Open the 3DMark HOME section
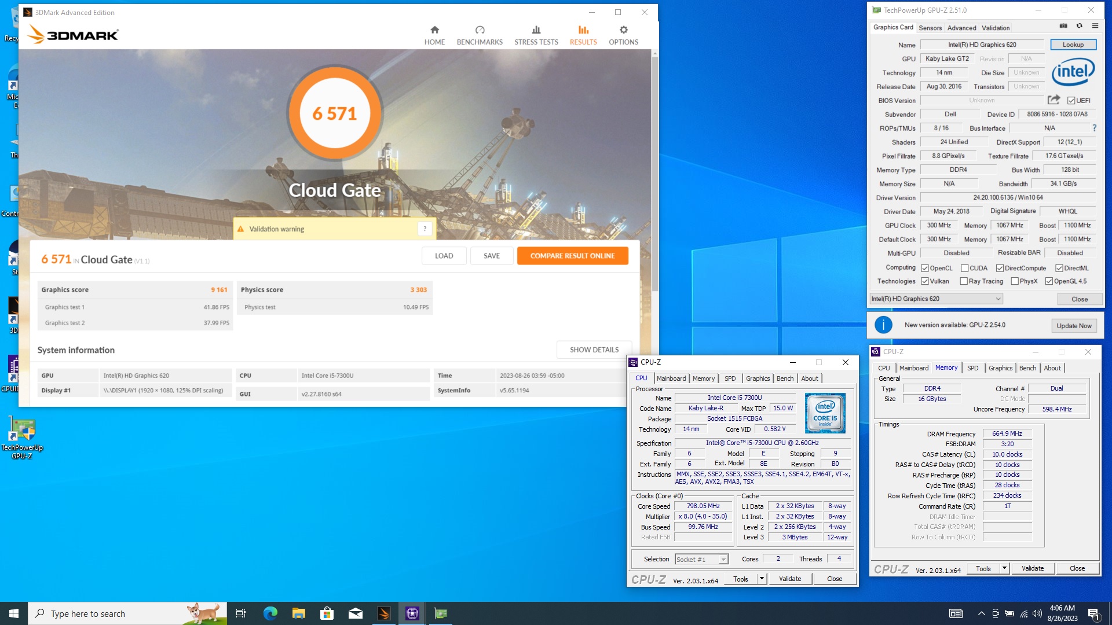This screenshot has width=1112, height=625. click(434, 35)
